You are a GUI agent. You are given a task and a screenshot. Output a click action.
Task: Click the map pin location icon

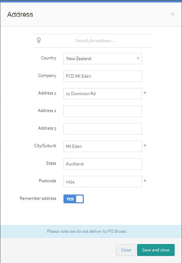click(39, 40)
